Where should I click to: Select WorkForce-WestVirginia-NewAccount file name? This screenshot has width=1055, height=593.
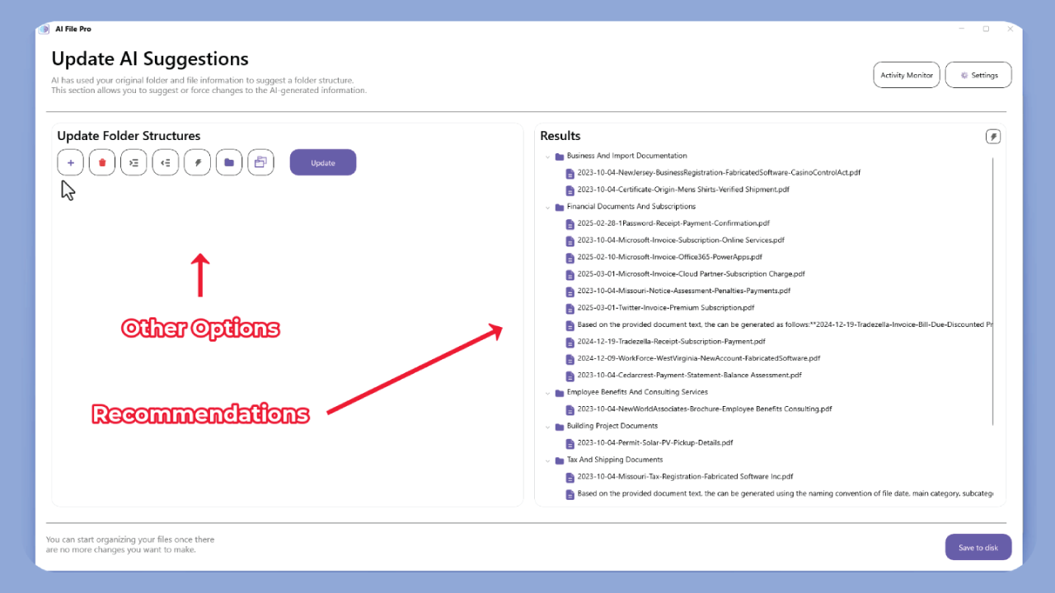pyautogui.click(x=699, y=358)
